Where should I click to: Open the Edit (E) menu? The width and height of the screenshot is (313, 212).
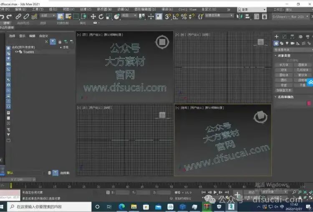(20, 9)
